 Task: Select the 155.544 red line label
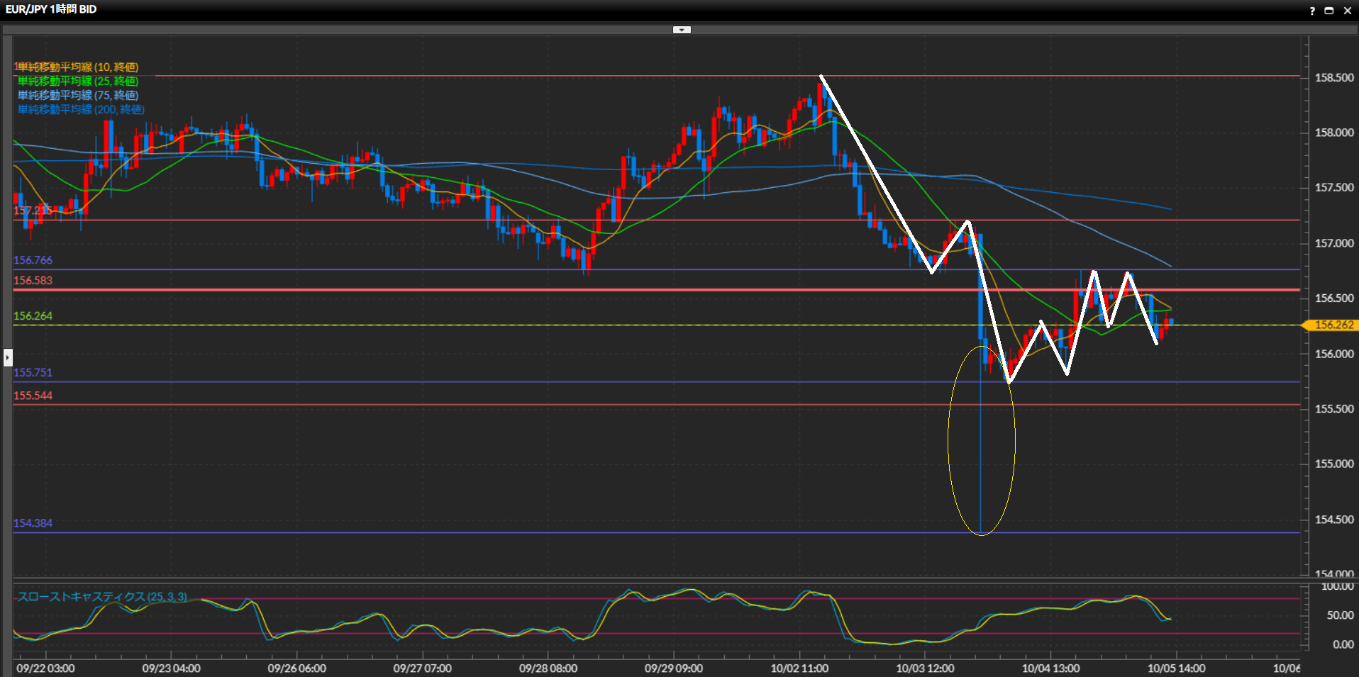click(33, 396)
